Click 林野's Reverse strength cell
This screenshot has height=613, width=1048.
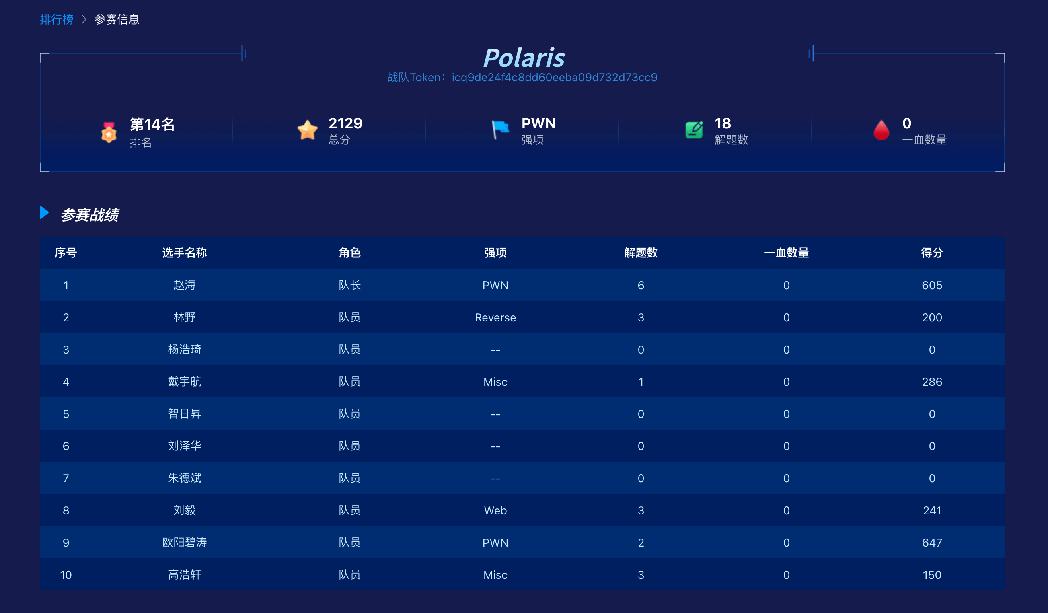[495, 317]
